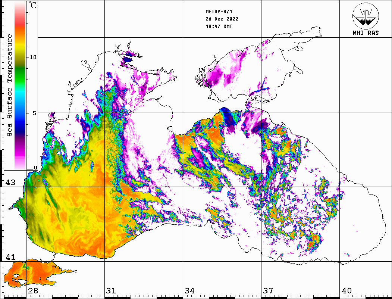Screen dimensions: 392x299
Task: Click longitude label 34
Action: 189,291
